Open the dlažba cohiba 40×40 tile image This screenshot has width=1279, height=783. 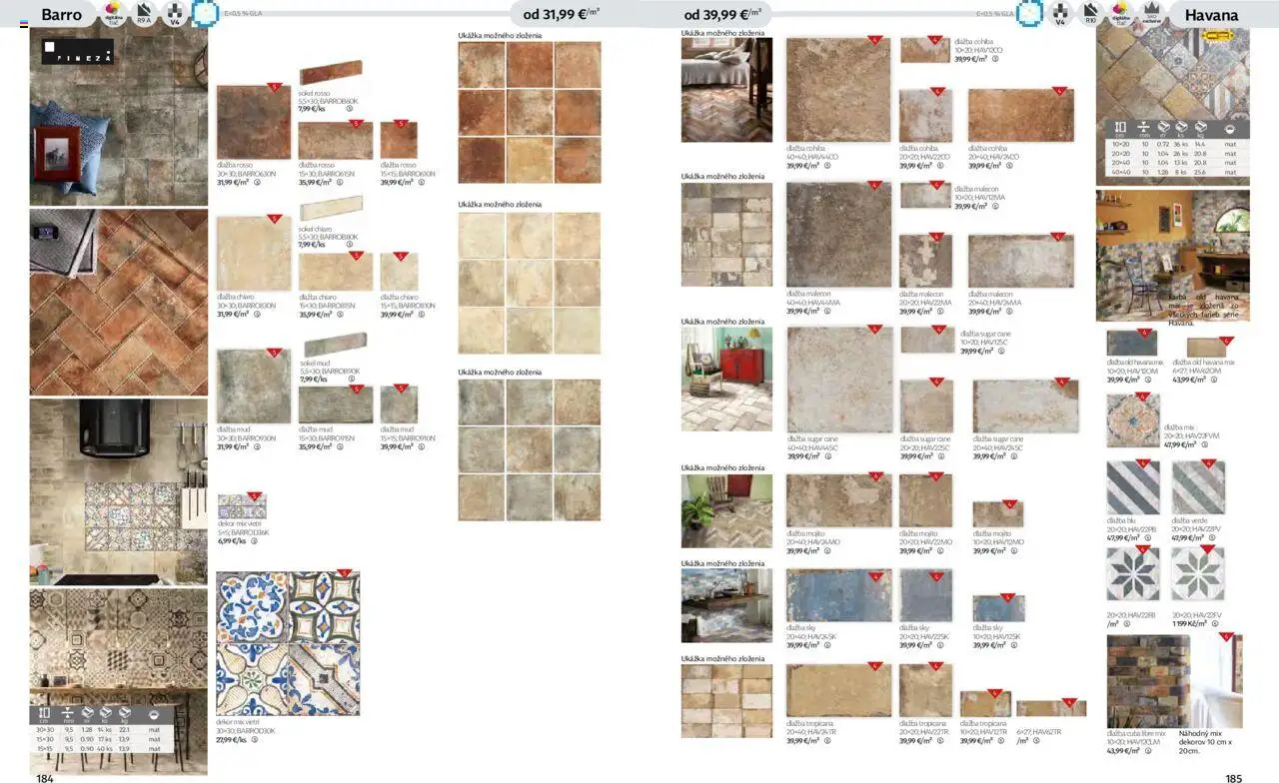pyautogui.click(x=837, y=90)
